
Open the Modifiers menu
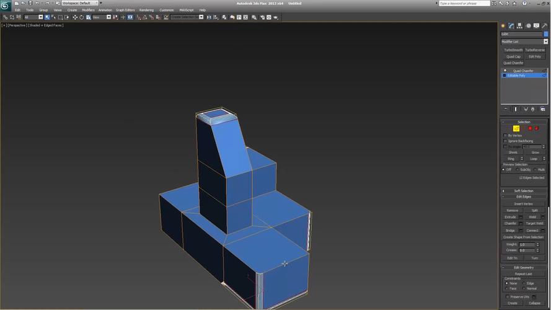[88, 10]
